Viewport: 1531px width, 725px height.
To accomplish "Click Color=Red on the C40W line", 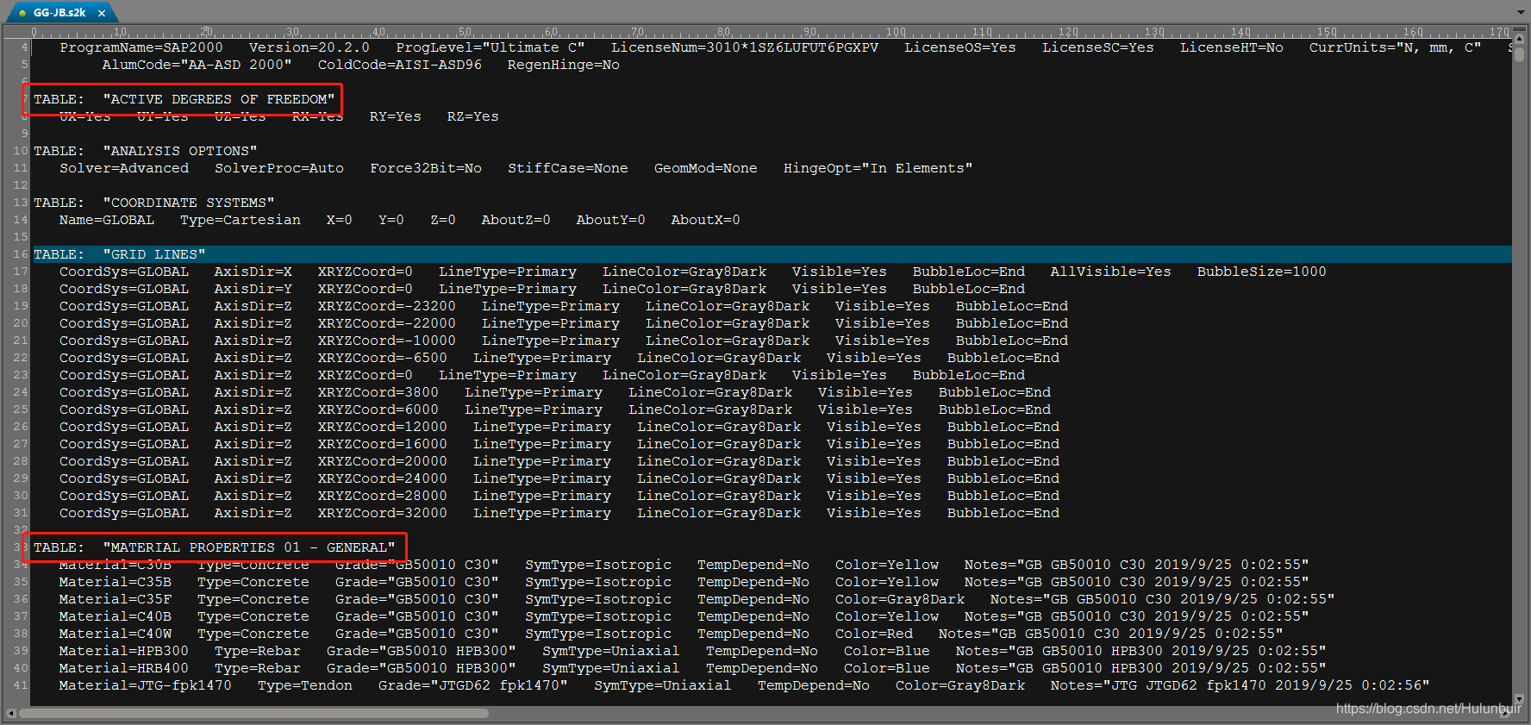I will (x=874, y=634).
